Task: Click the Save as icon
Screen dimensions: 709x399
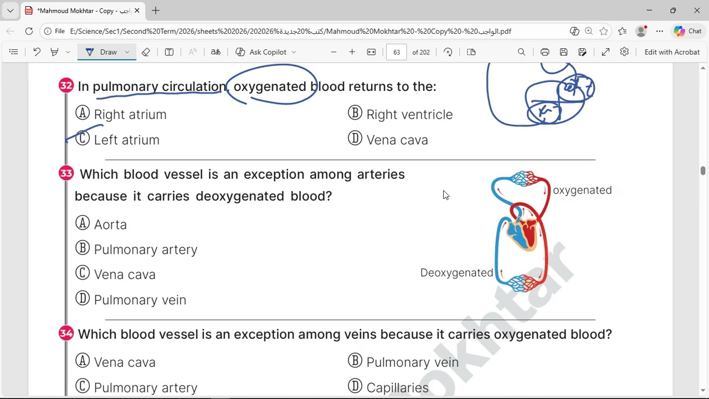Action: coord(582,52)
